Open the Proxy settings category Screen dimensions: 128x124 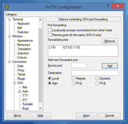21,70
